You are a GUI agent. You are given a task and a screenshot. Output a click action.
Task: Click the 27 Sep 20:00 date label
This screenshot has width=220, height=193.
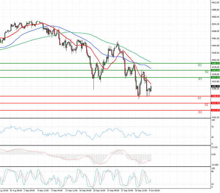(127, 190)
